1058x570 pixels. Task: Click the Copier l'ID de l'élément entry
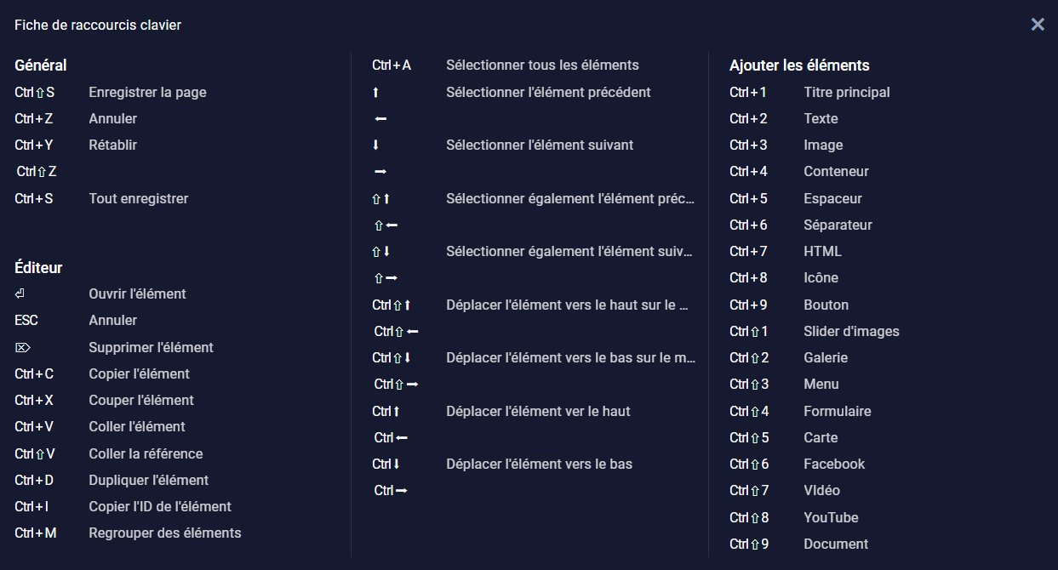[x=160, y=507]
